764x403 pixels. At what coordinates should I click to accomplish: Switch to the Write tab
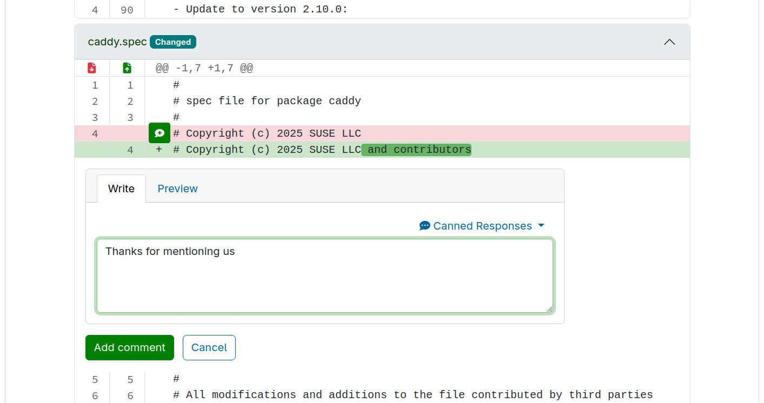pyautogui.click(x=121, y=189)
